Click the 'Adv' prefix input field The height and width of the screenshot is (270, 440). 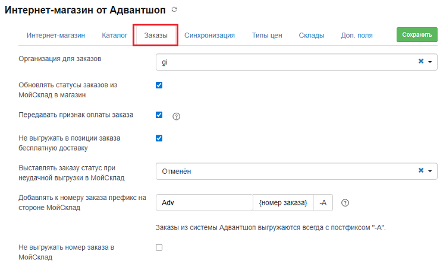point(205,202)
